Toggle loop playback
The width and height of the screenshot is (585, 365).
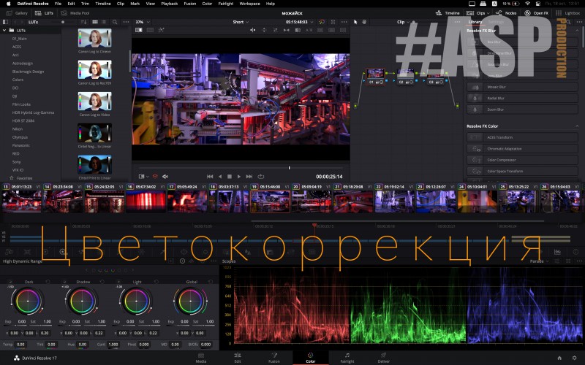click(x=261, y=177)
